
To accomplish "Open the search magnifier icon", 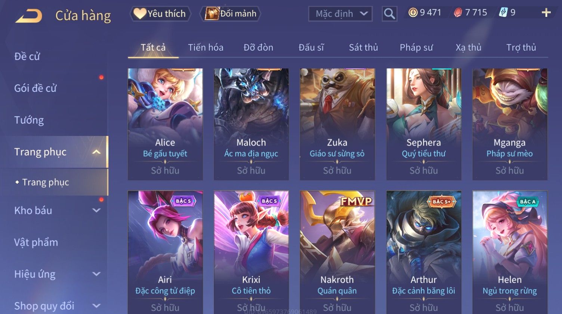I will 389,14.
